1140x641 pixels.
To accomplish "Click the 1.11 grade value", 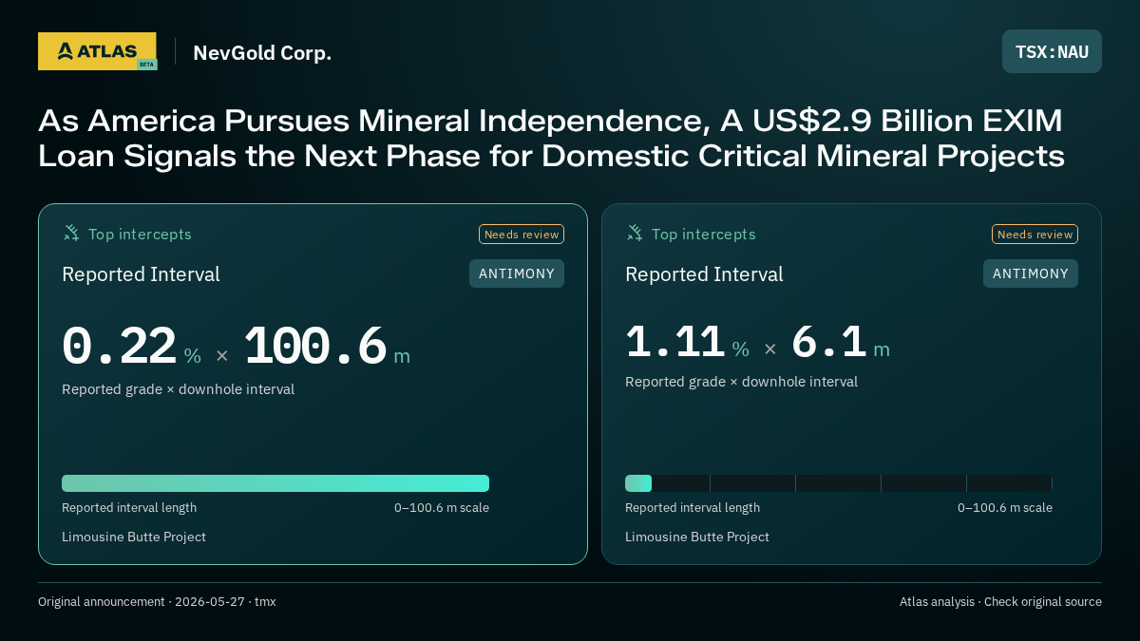I will click(675, 342).
